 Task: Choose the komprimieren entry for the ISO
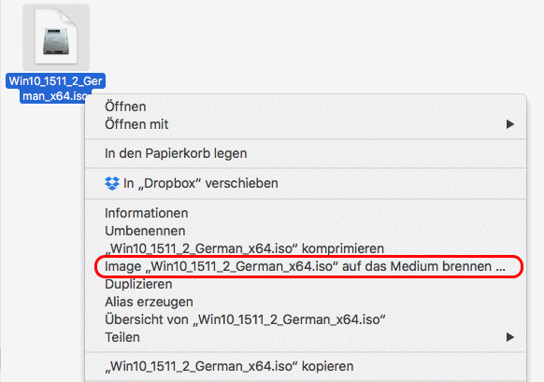click(306, 248)
